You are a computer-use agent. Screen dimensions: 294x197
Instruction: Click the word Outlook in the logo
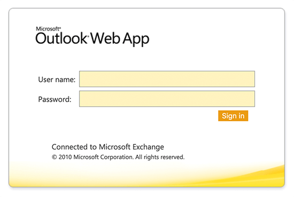(x=61, y=39)
